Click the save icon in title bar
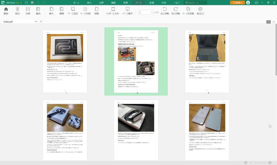 pos(26,3)
